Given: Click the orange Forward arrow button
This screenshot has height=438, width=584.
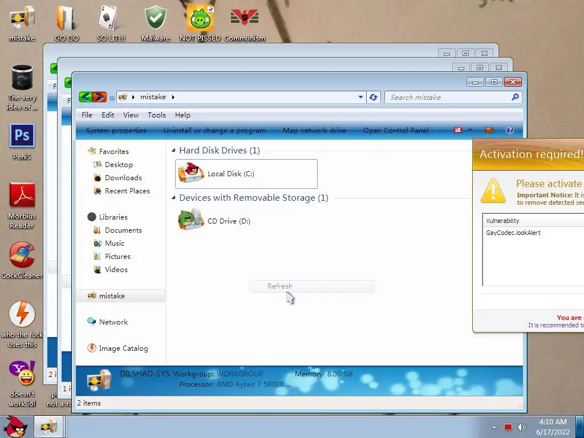Looking at the screenshot, I should [x=99, y=97].
